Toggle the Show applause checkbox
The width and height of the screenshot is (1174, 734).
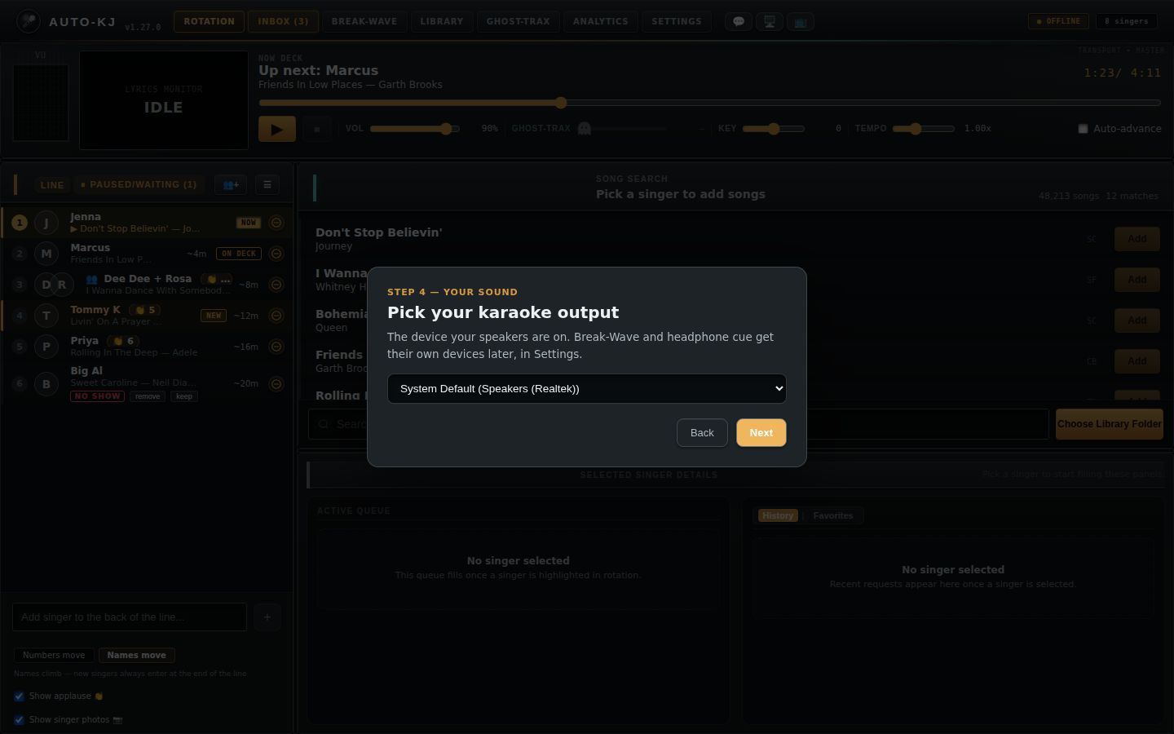(x=19, y=696)
